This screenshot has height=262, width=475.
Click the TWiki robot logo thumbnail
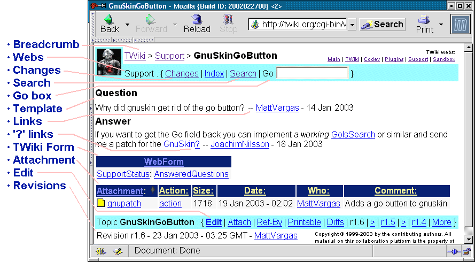click(108, 61)
